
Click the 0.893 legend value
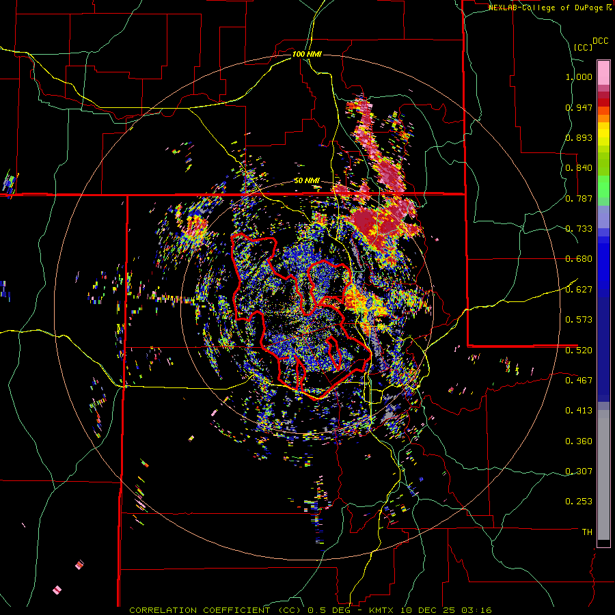[579, 137]
